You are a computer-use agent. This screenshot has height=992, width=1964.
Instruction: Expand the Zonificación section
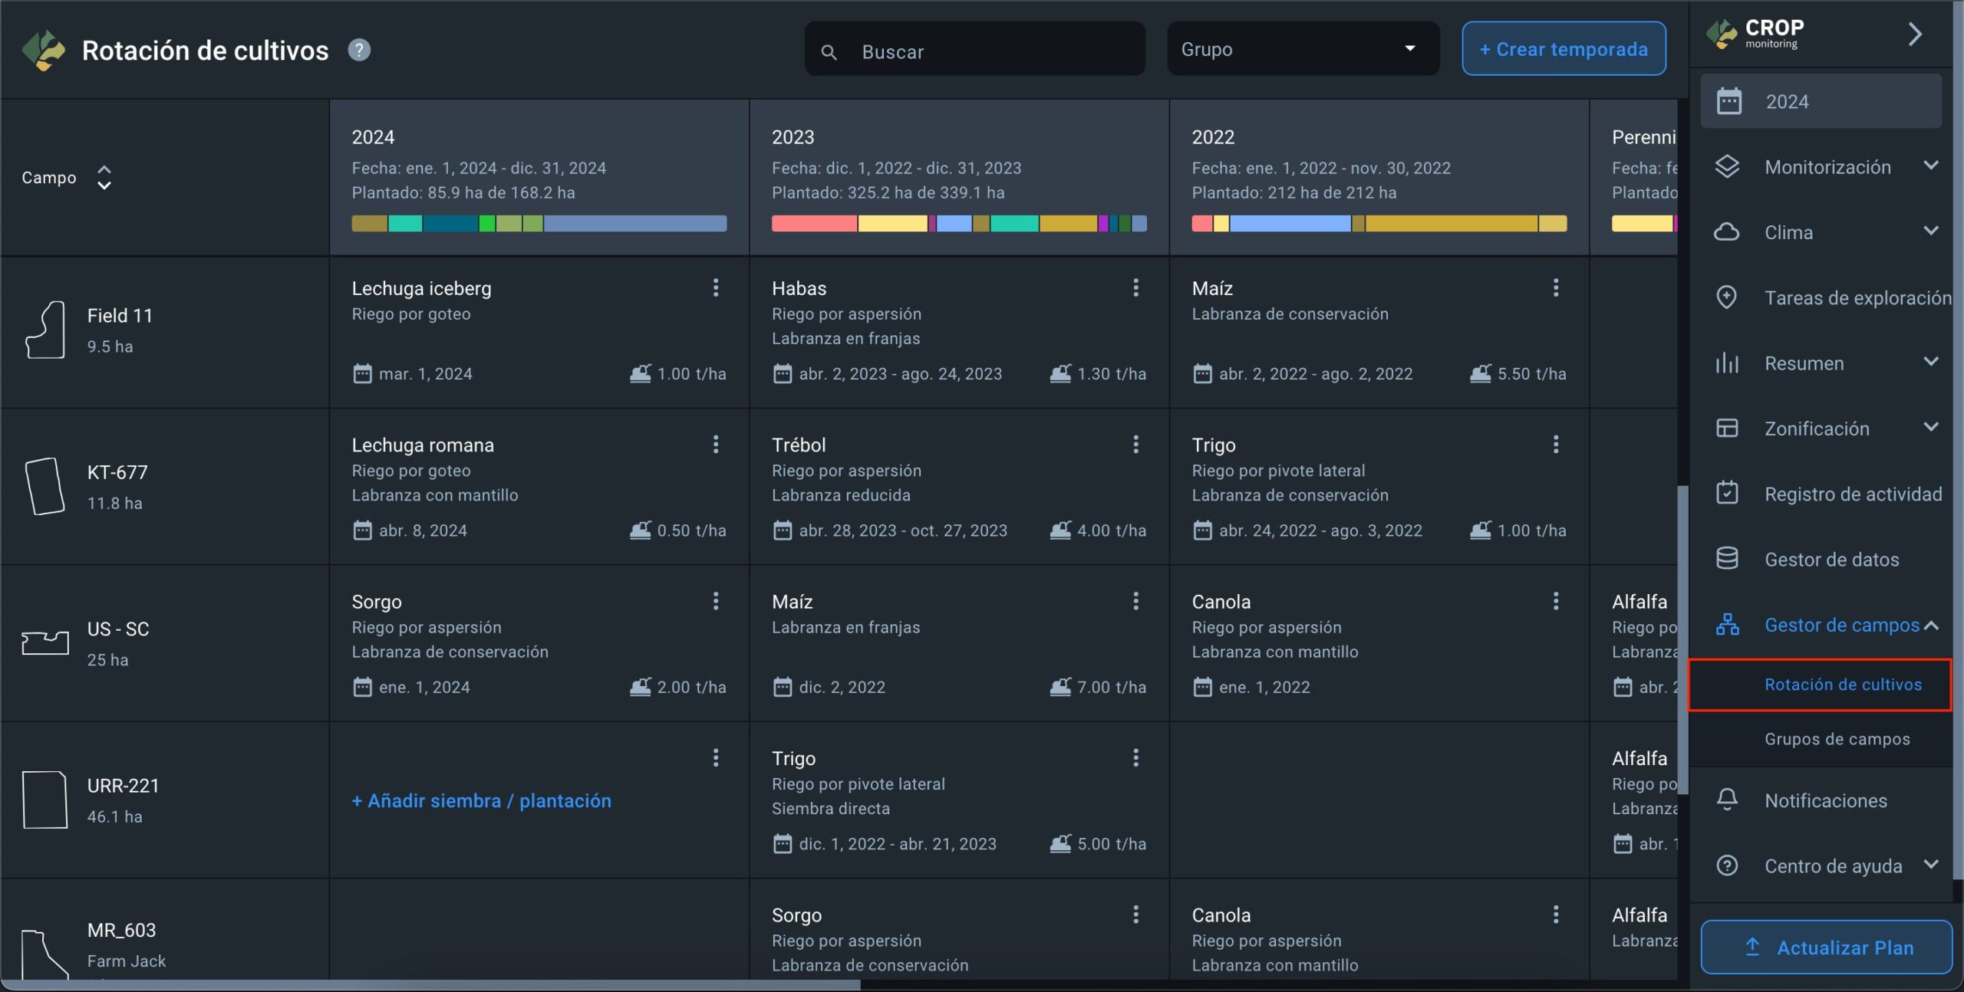tap(1931, 428)
